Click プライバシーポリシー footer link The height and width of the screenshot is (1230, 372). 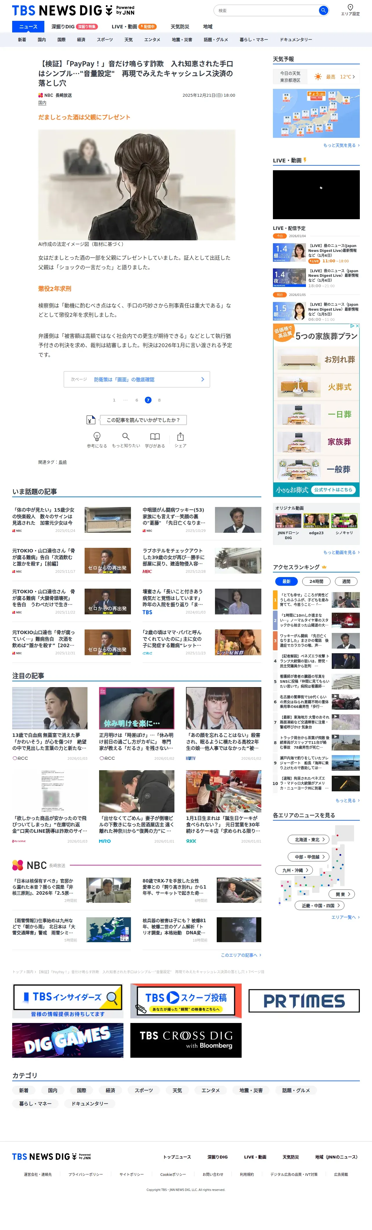(85, 1174)
